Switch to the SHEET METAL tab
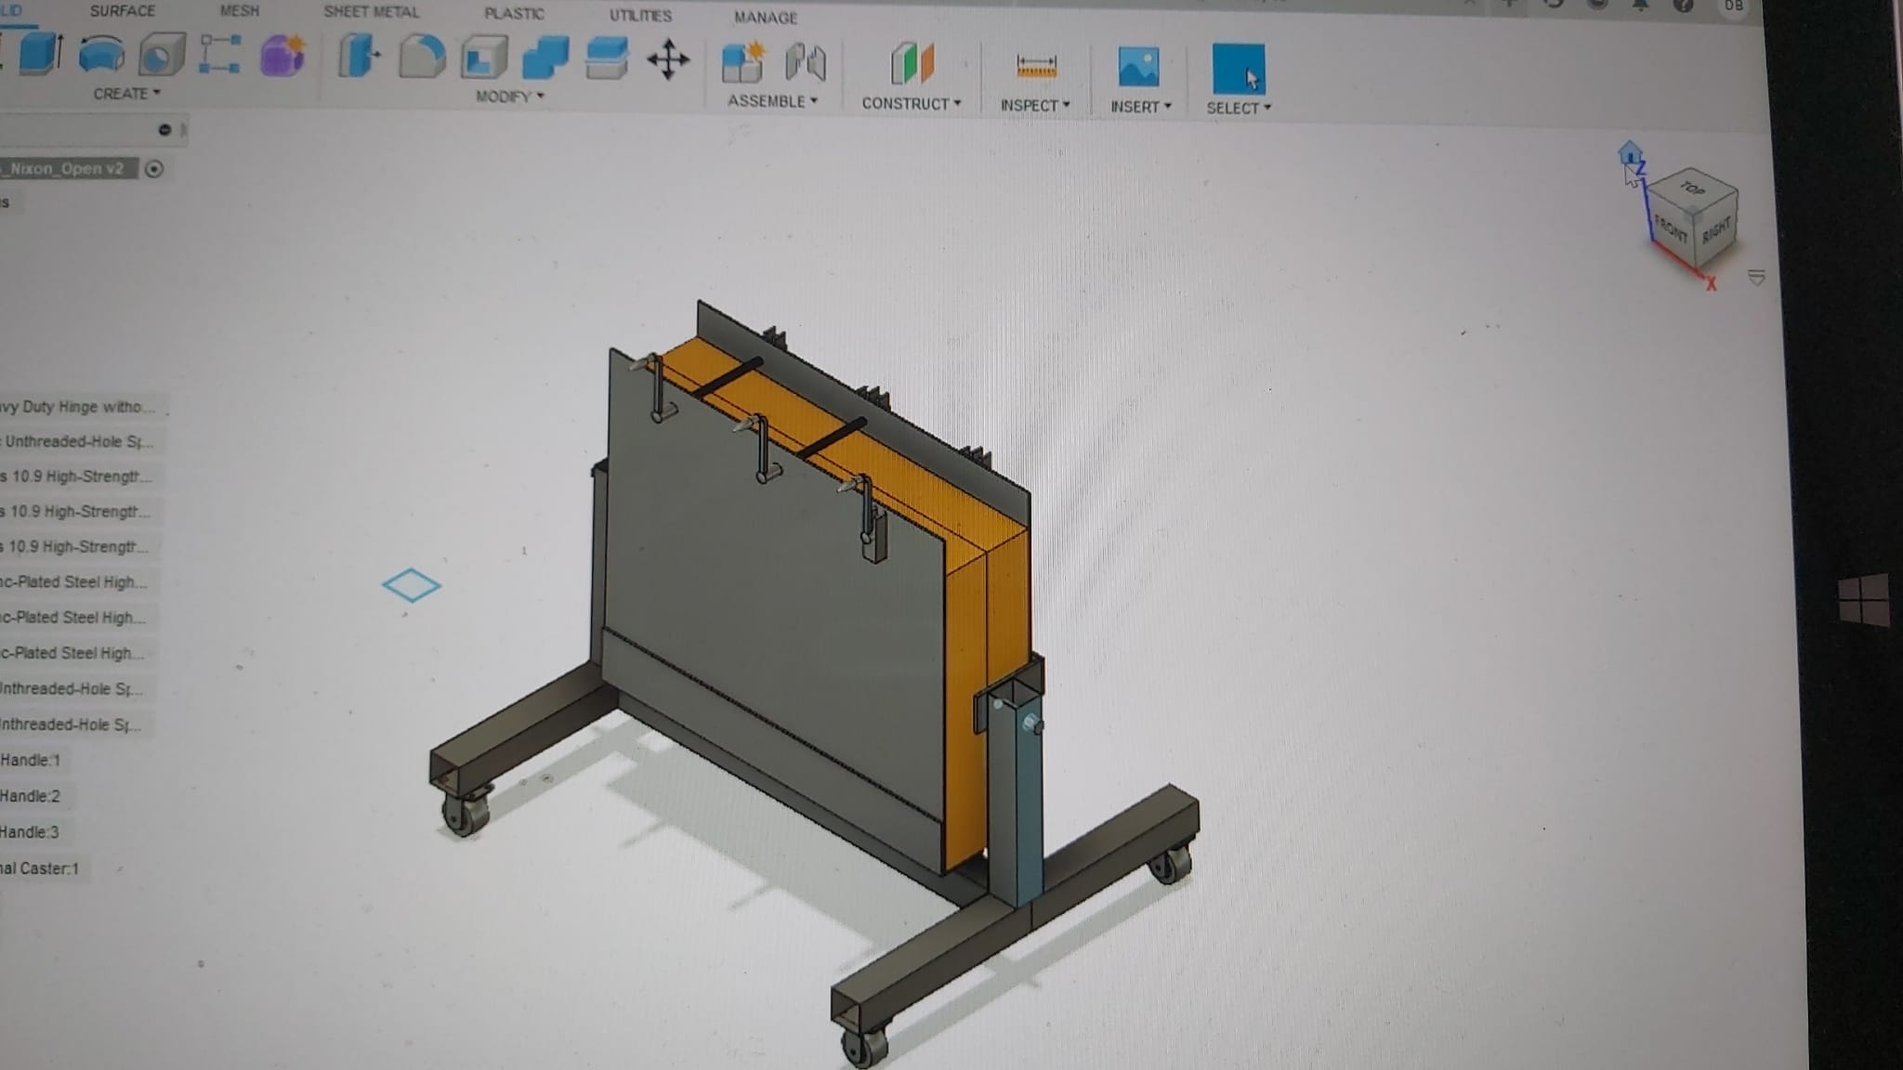Viewport: 1903px width, 1070px height. click(x=371, y=12)
